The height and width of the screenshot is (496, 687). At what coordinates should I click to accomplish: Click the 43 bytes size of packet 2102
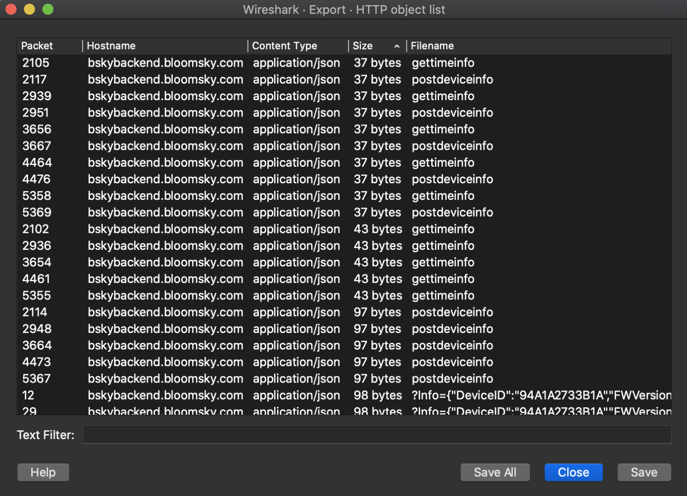[x=378, y=229]
